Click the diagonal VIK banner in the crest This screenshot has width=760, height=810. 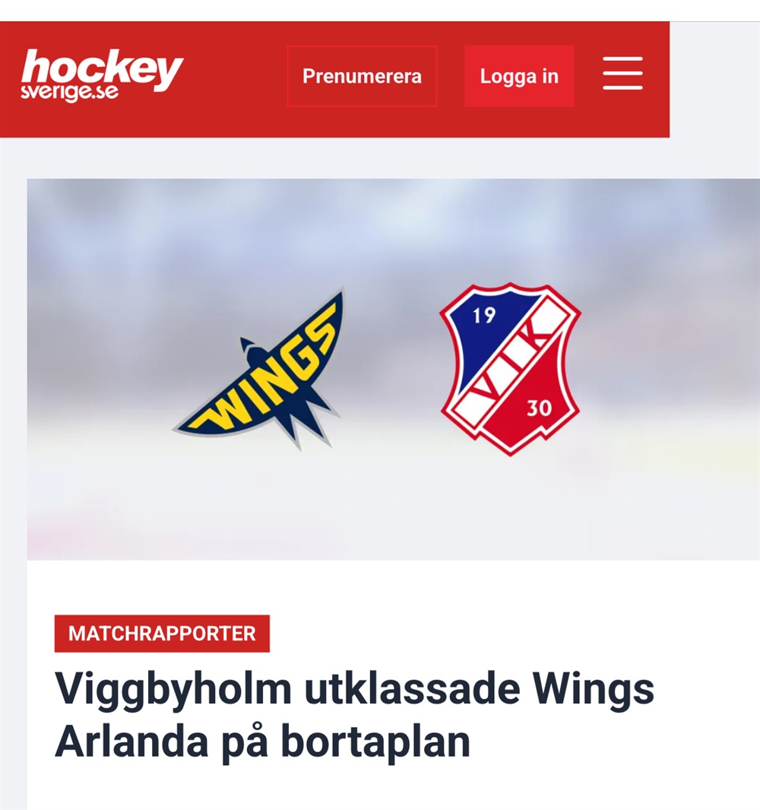click(x=510, y=368)
